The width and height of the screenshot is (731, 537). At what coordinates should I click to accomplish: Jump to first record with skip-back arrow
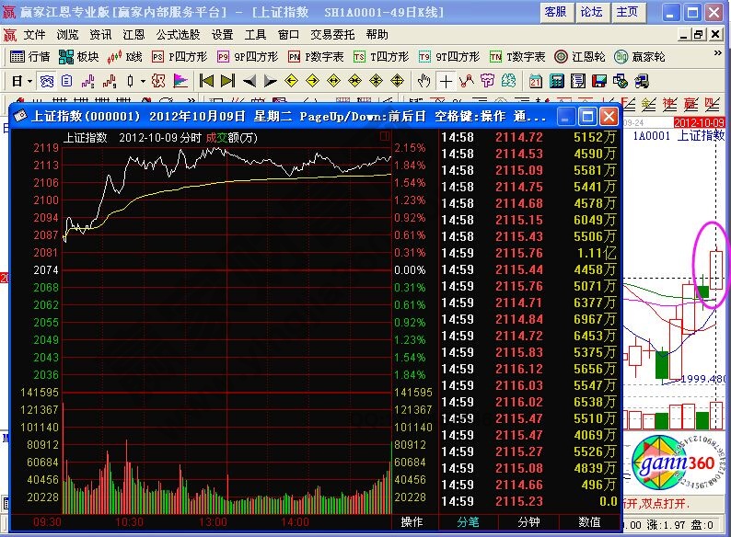pos(206,81)
